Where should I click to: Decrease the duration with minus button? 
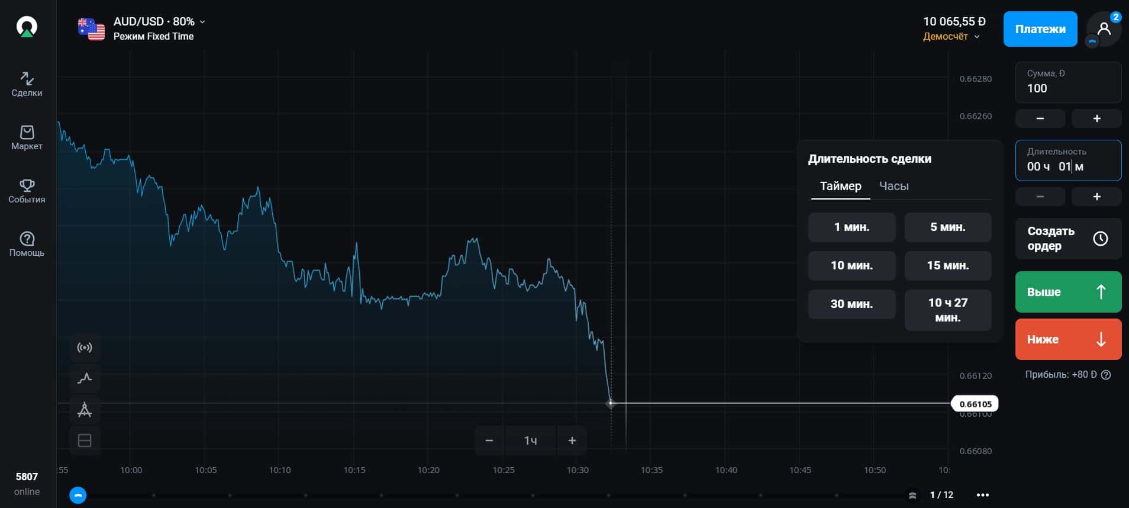click(1040, 197)
